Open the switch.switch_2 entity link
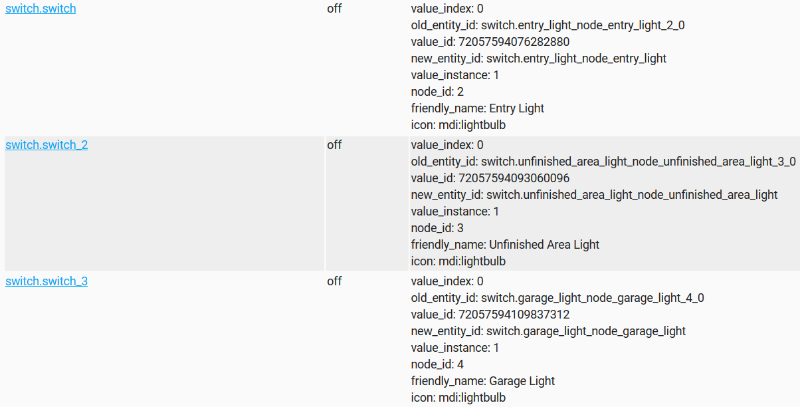 point(47,144)
